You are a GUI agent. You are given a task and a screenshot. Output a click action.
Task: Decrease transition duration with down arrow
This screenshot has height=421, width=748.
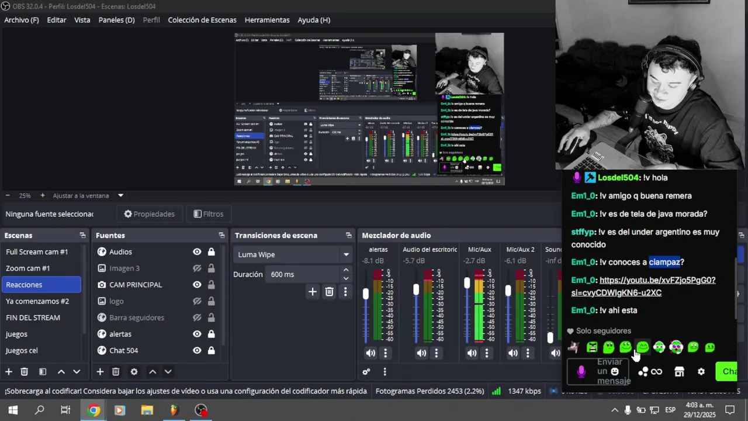(x=346, y=278)
